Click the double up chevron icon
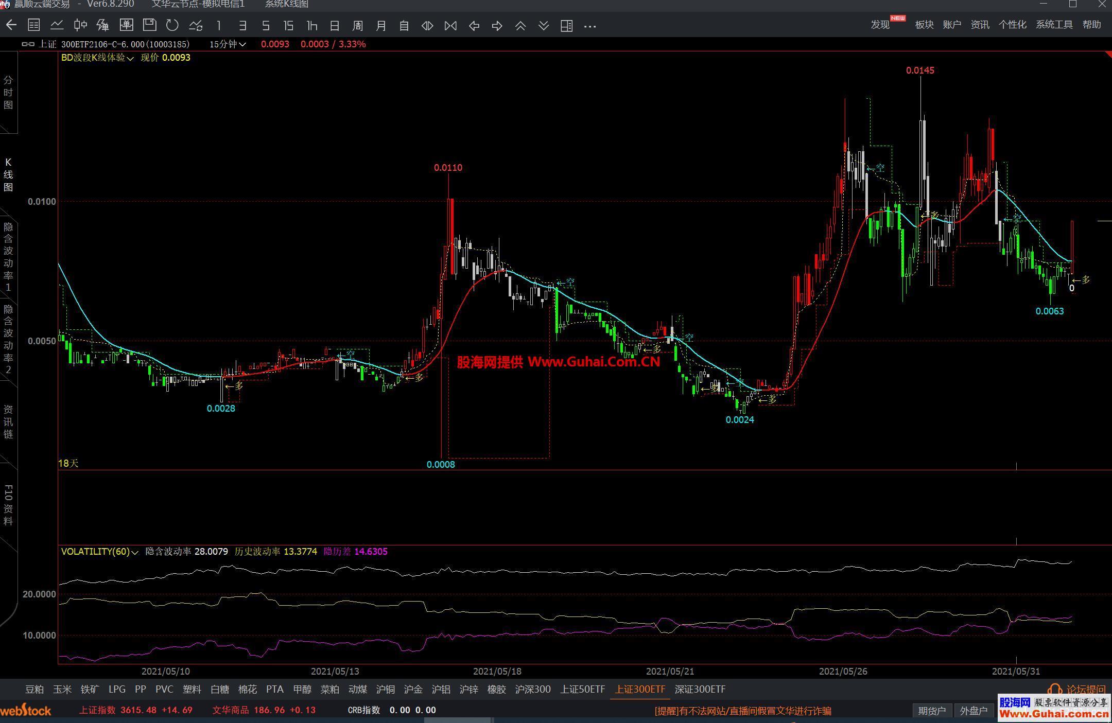The height and width of the screenshot is (723, 1112). (520, 26)
